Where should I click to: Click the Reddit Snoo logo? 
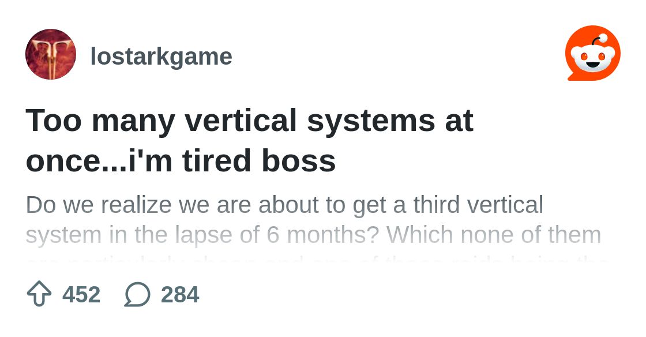pos(593,53)
